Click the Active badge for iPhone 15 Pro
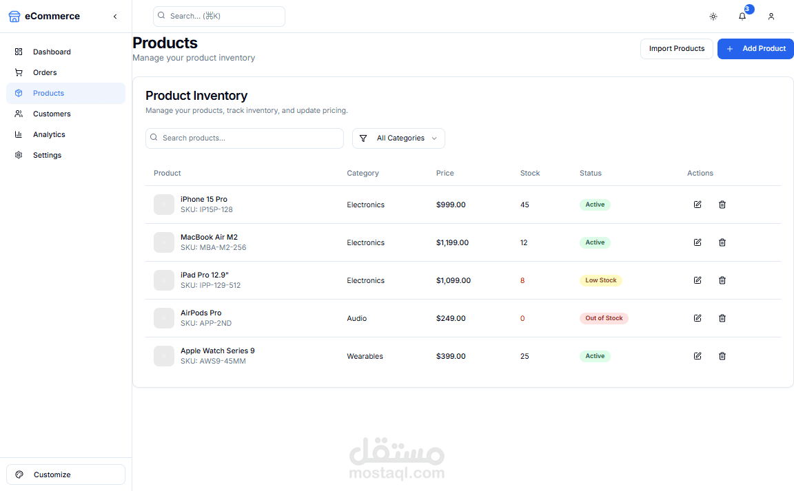The image size is (794, 491). coord(595,205)
